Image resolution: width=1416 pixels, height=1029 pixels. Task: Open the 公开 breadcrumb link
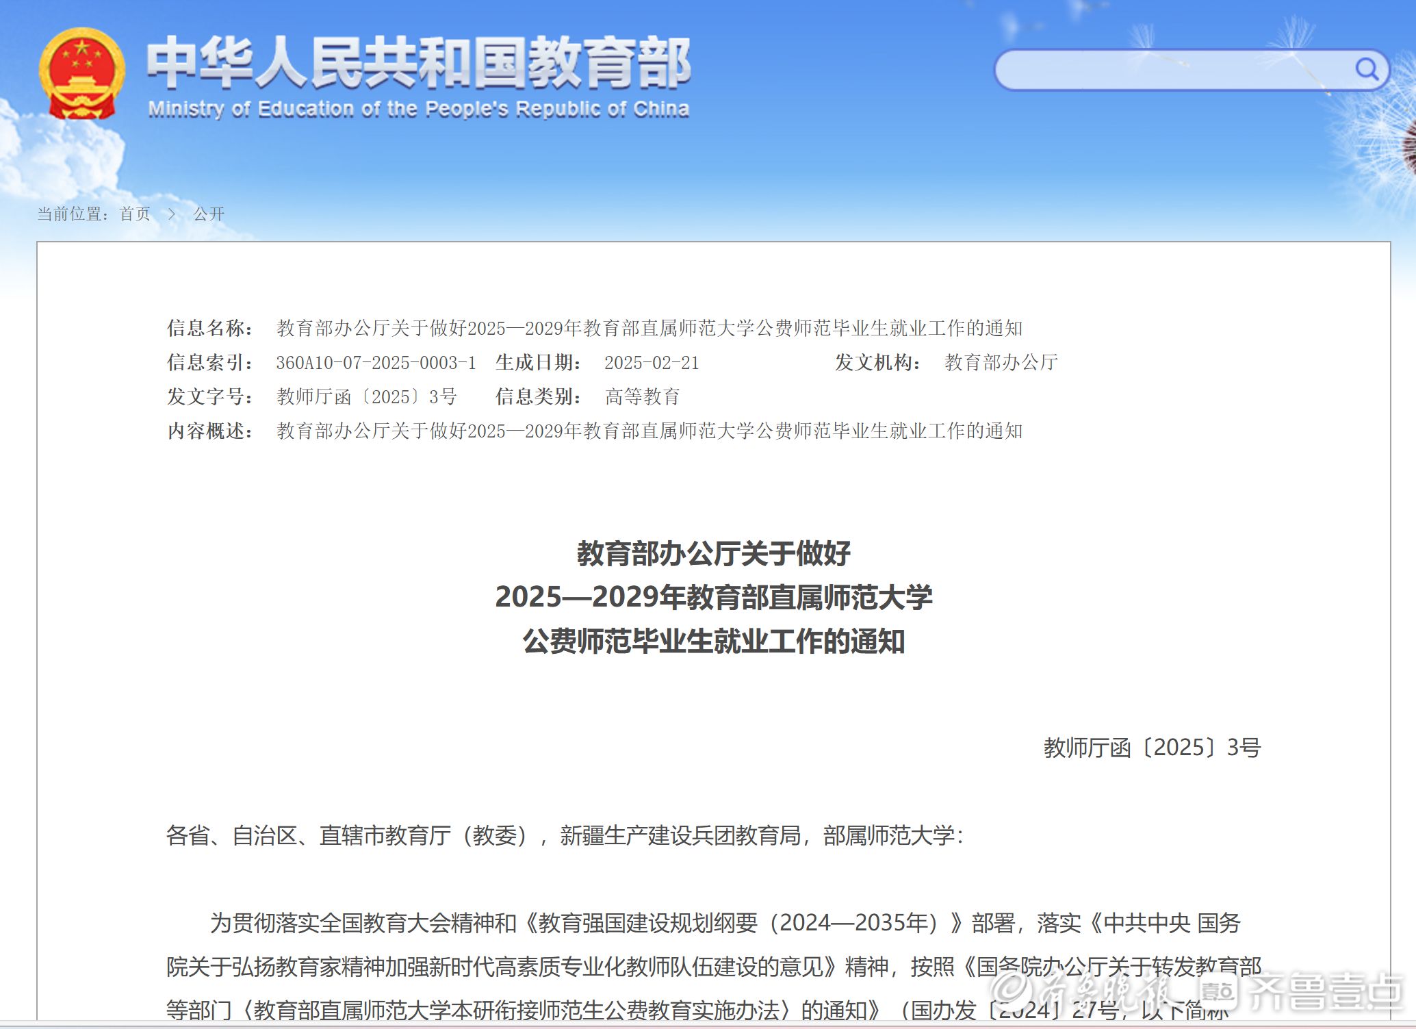pyautogui.click(x=209, y=214)
